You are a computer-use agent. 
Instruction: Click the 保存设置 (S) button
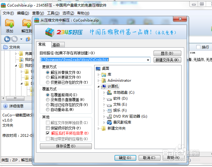[x=66, y=146]
